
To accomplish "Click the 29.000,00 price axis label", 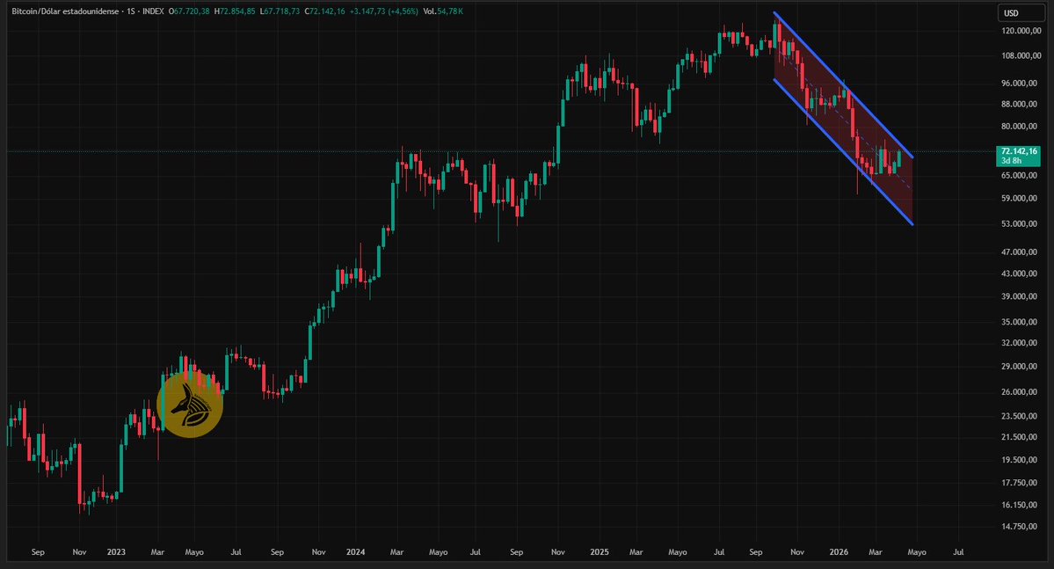I will 1021,367.
